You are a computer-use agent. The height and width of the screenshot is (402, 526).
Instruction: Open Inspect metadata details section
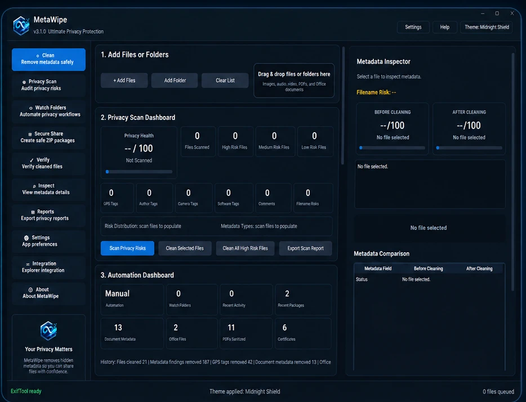tap(48, 189)
